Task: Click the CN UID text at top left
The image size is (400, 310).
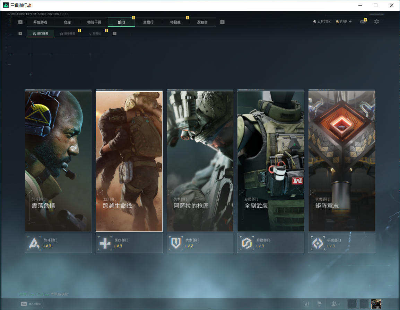Action: 37,14
